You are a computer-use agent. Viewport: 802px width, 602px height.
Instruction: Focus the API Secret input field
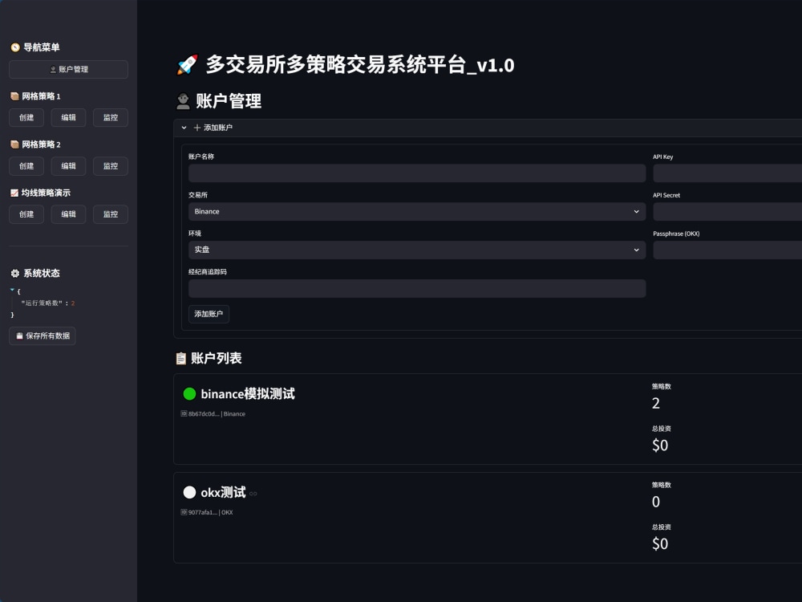point(727,211)
